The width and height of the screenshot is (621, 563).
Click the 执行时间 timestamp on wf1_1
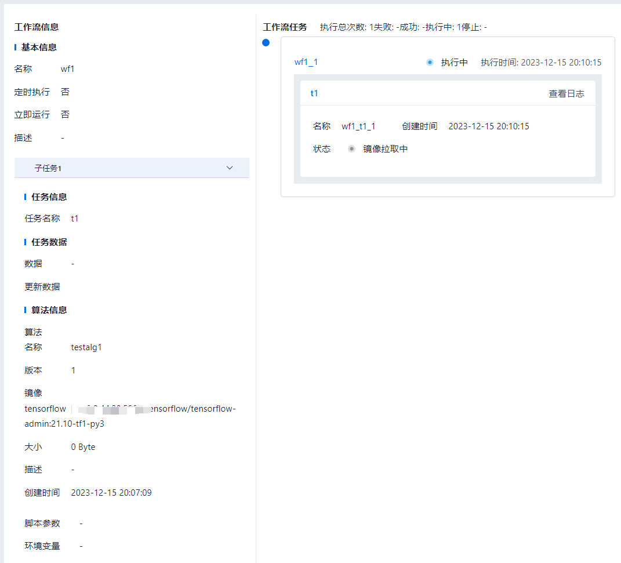click(540, 63)
